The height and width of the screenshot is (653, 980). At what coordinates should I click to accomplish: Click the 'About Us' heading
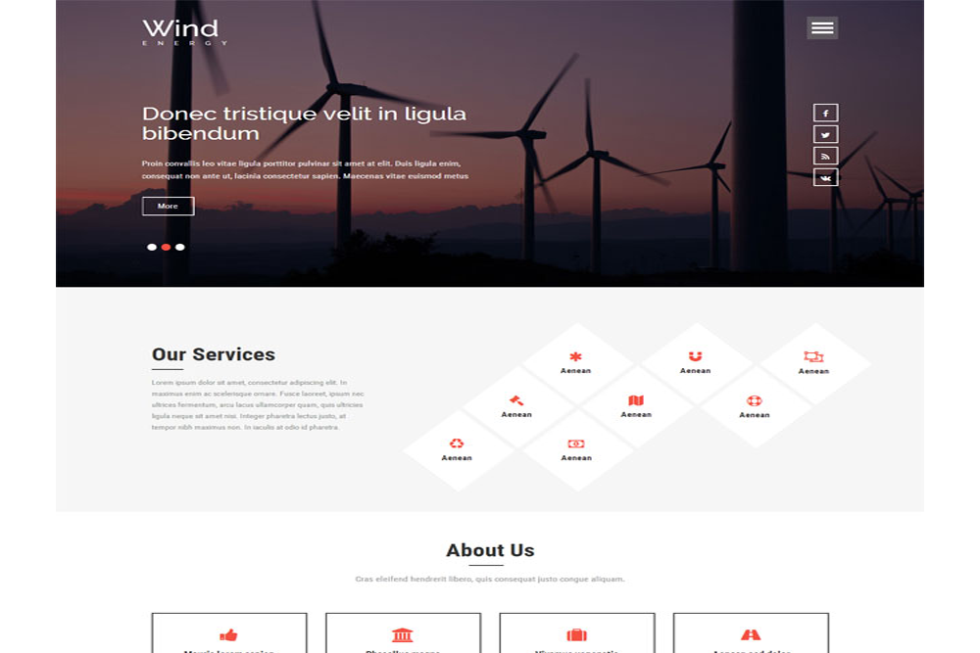490,550
